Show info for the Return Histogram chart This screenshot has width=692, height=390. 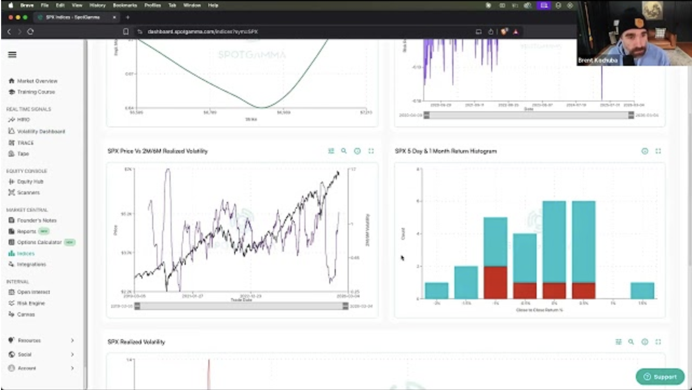(x=644, y=151)
